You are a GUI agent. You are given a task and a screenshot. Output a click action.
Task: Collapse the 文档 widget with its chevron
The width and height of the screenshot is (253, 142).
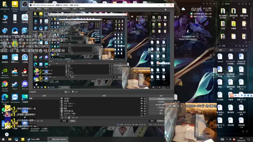point(216,46)
